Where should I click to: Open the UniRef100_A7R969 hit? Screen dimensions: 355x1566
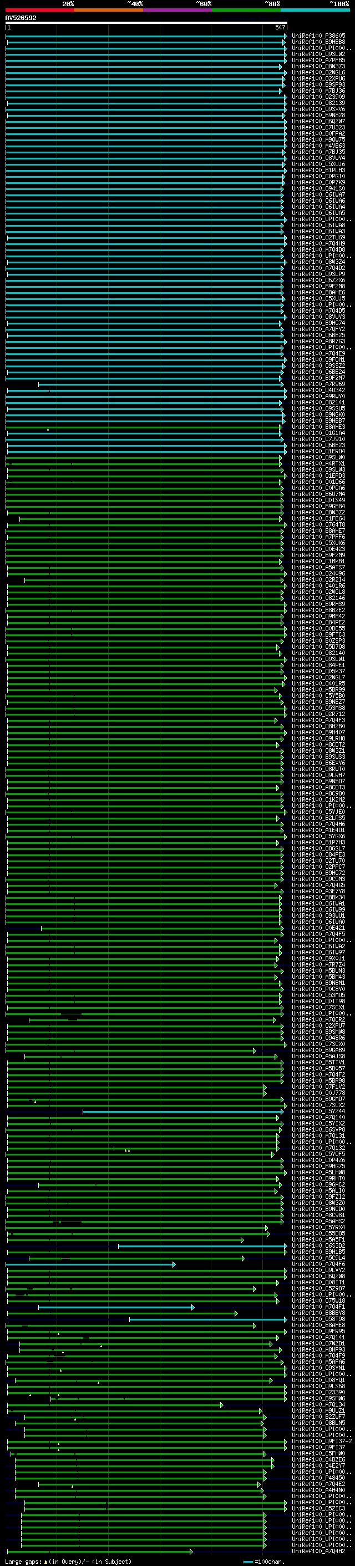point(318,384)
